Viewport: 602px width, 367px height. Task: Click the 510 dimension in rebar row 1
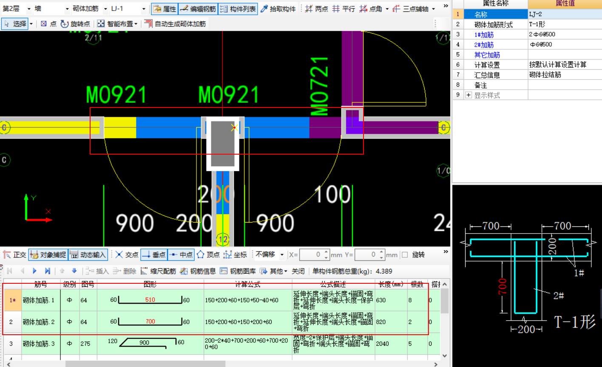pyautogui.click(x=150, y=299)
